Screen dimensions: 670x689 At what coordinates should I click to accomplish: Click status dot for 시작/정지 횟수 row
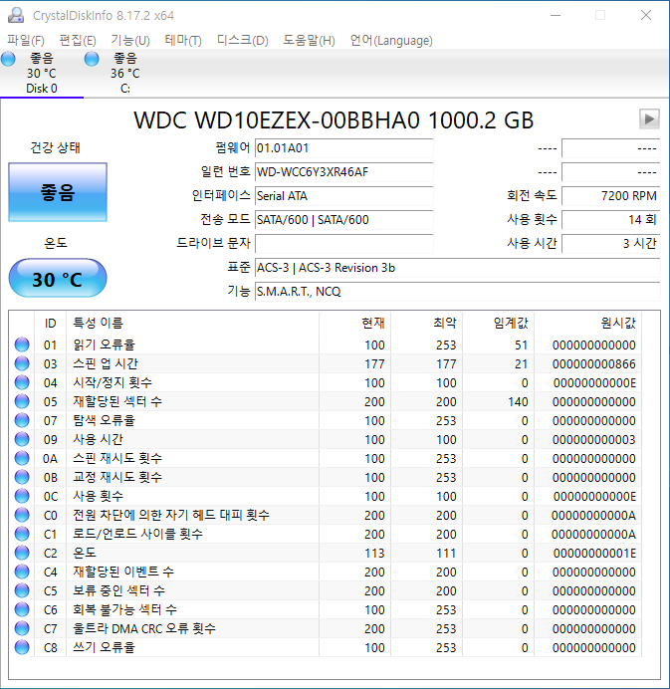[22, 382]
